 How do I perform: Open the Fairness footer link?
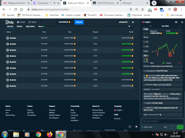[x=52, y=110]
